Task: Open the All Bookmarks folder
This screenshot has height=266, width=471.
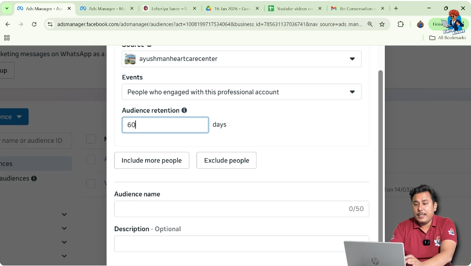Action: click(448, 38)
